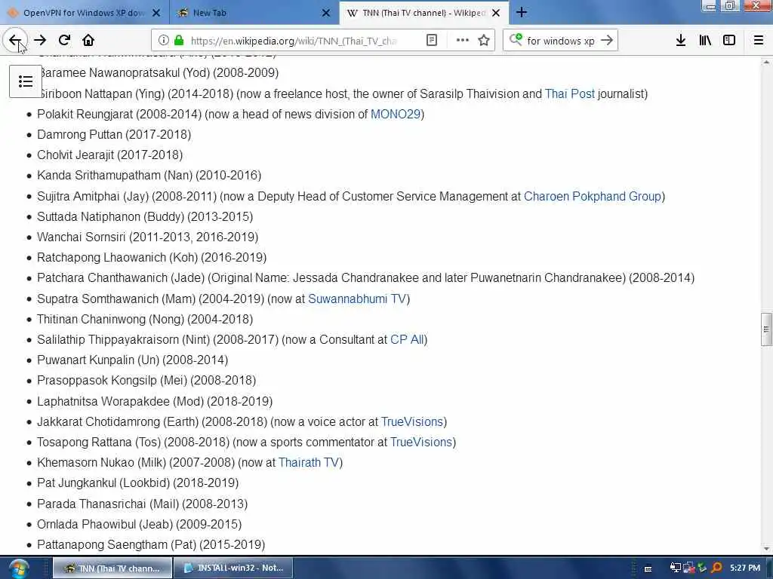Click the green secure padlock icon

[x=179, y=41]
